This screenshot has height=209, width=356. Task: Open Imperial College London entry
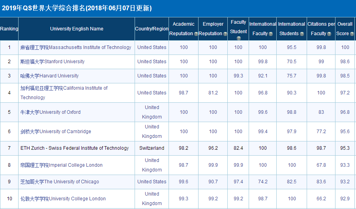point(62,165)
